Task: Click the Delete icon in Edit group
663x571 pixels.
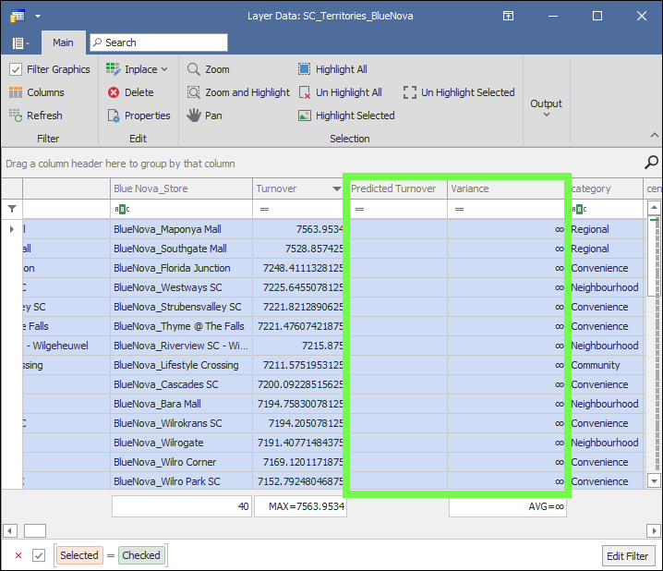Action: tap(114, 92)
